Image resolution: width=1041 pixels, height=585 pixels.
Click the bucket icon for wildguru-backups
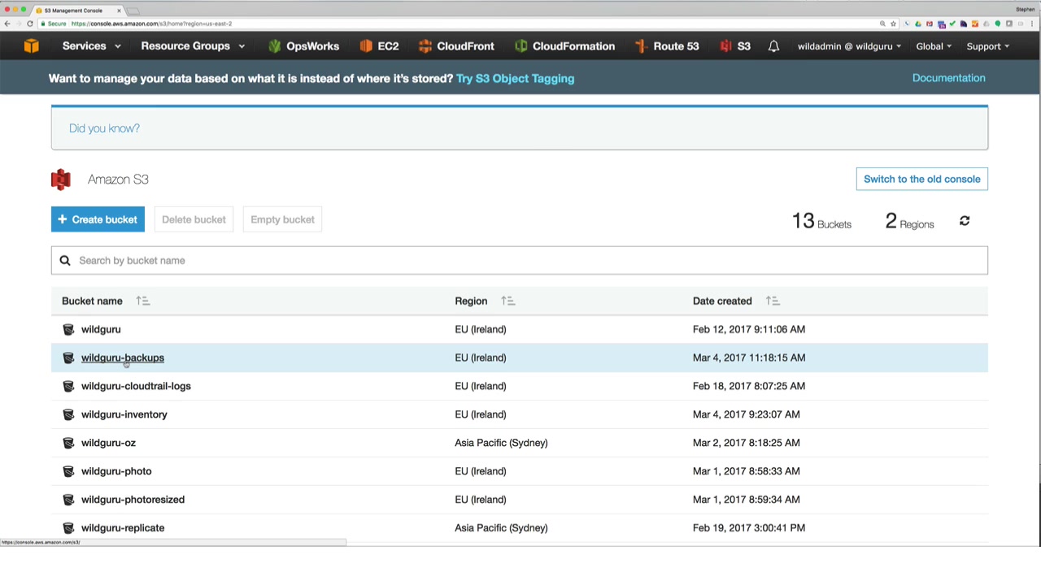pyautogui.click(x=68, y=358)
